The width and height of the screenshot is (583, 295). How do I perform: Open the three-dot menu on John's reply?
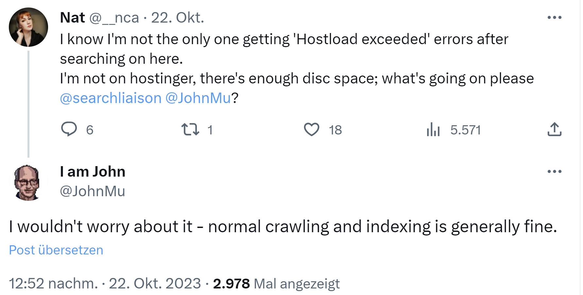pos(555,171)
